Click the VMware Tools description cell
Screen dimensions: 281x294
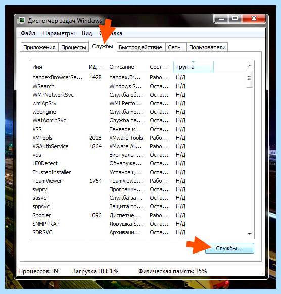click(126, 138)
